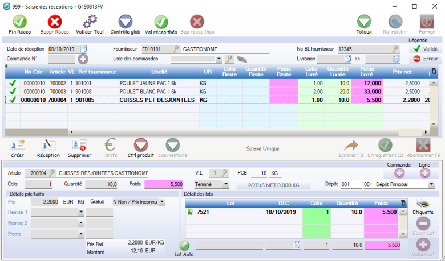The image size is (445, 261).
Task: Open the Contrôle glob tool
Action: (x=125, y=22)
